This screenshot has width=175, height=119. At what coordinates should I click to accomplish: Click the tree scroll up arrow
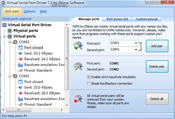(67, 25)
